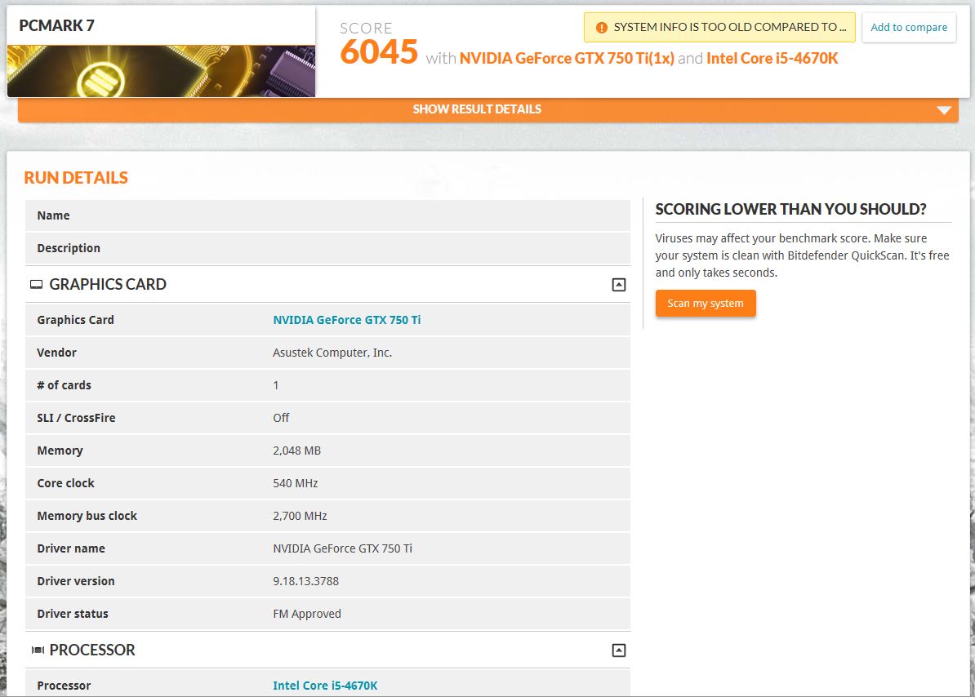
Task: Collapse the Processor section
Action: (x=619, y=650)
